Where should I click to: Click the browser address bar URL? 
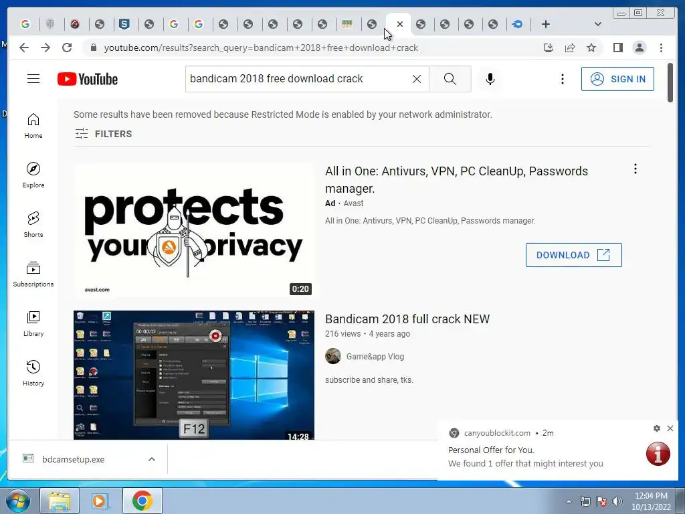tap(261, 48)
